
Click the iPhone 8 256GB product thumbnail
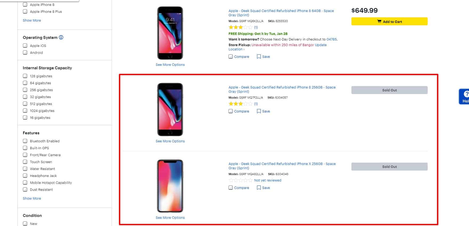[170, 109]
